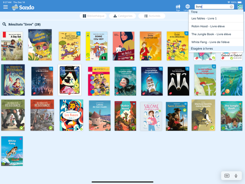
Task: Select suggestion Robin Hood - Livre élève
Action: coord(216,26)
